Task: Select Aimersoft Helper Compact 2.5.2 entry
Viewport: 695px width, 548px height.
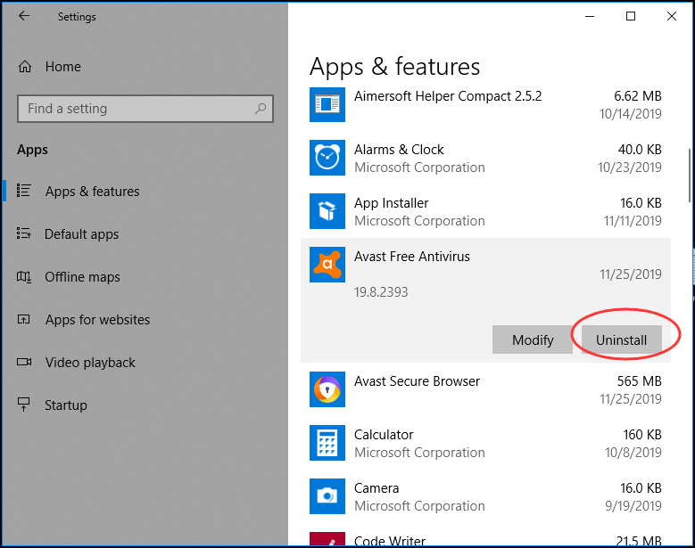Action: 486,105
